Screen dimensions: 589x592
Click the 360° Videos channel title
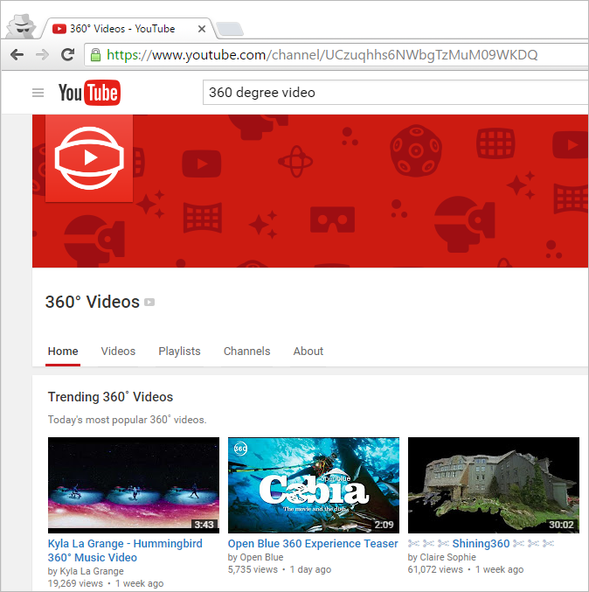[93, 302]
